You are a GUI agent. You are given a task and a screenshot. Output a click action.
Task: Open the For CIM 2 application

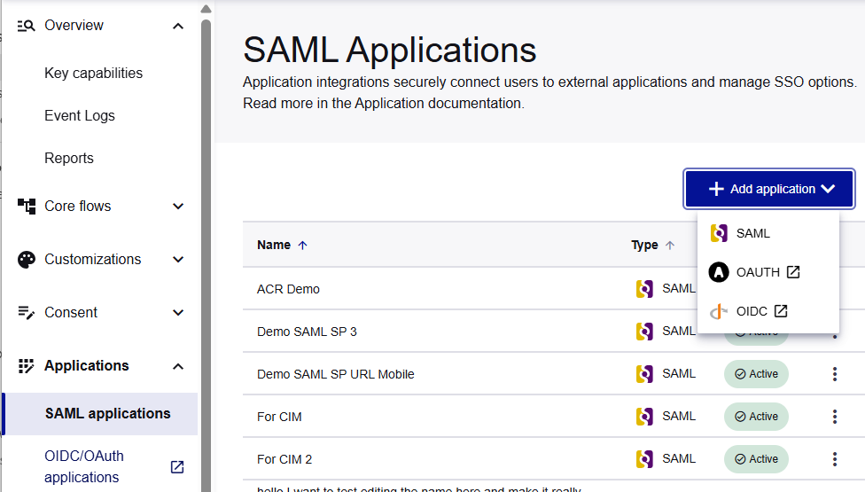coord(284,459)
